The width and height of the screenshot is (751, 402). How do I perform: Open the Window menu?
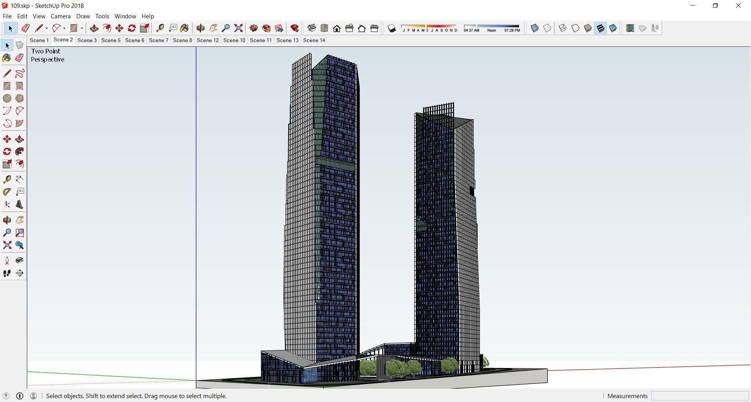[x=125, y=16]
